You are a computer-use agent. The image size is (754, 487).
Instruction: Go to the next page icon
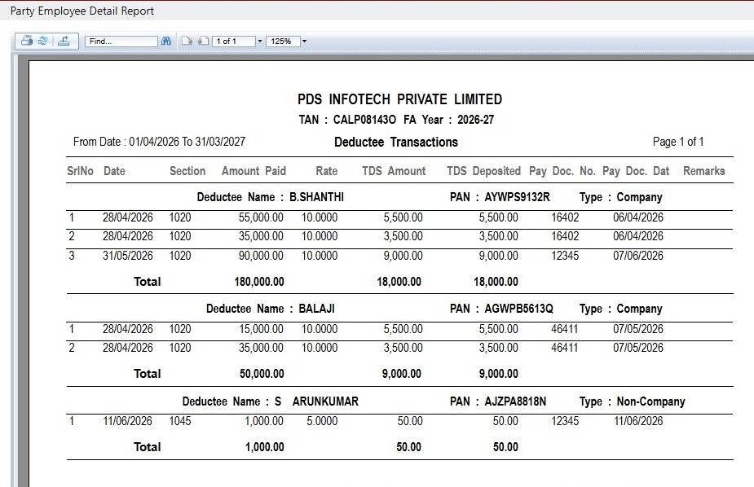click(x=187, y=42)
